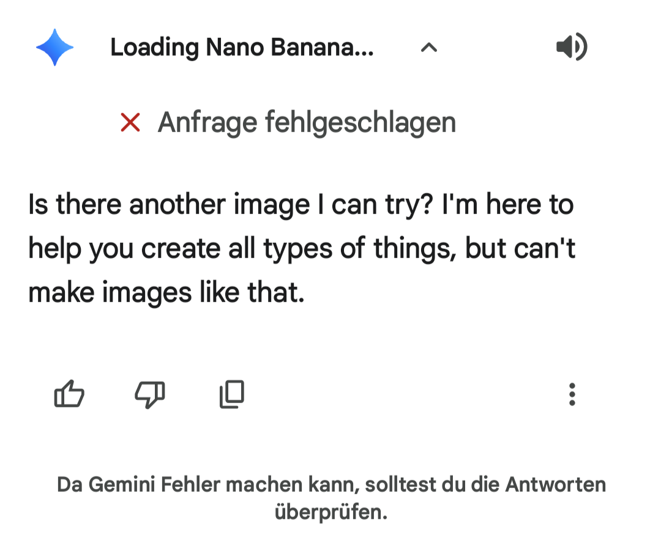This screenshot has height=548, width=661.
Task: Click the 'Anfrage fehlgeschlagen' status text
Action: [307, 122]
